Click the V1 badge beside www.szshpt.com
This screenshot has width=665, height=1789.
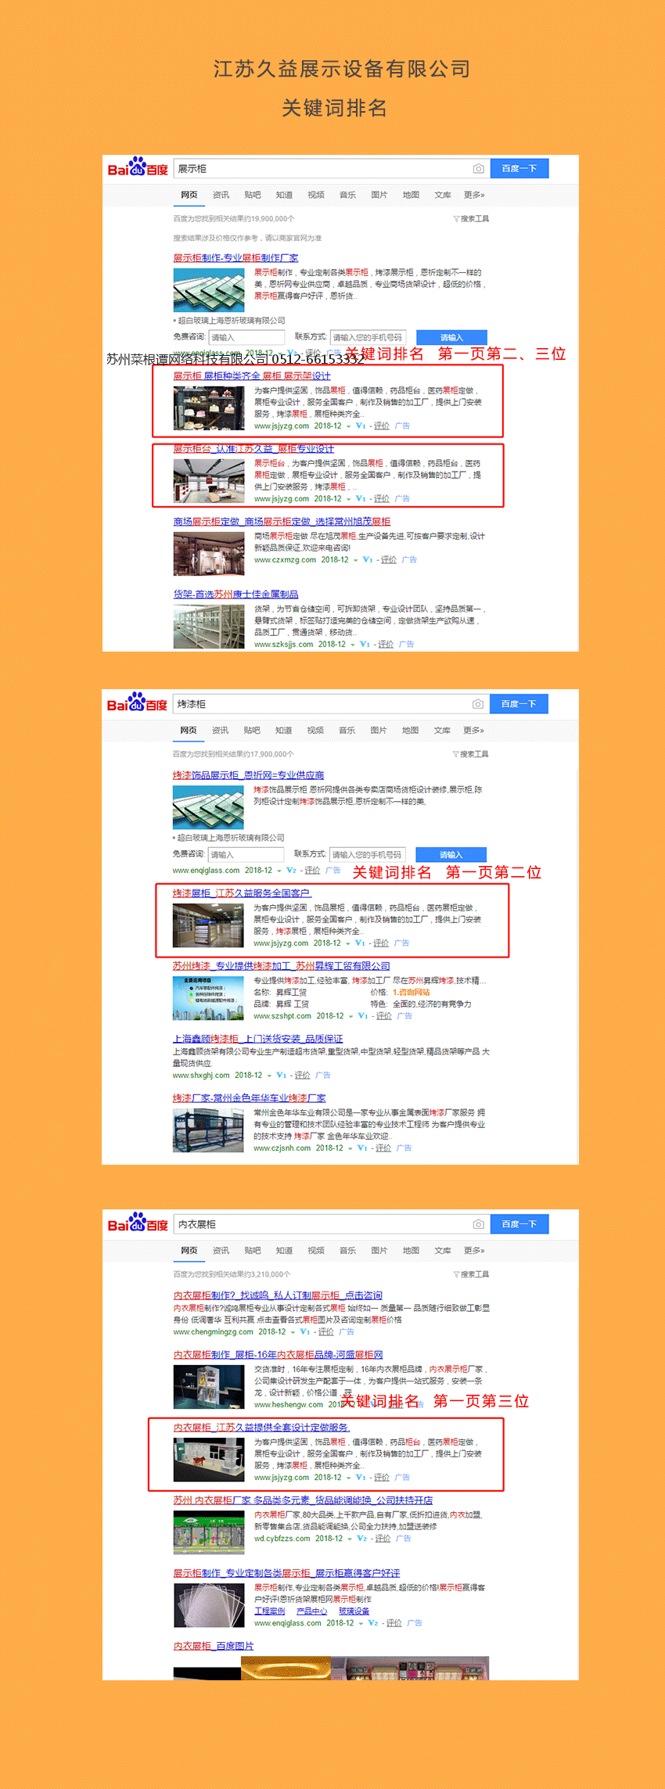tap(362, 1016)
